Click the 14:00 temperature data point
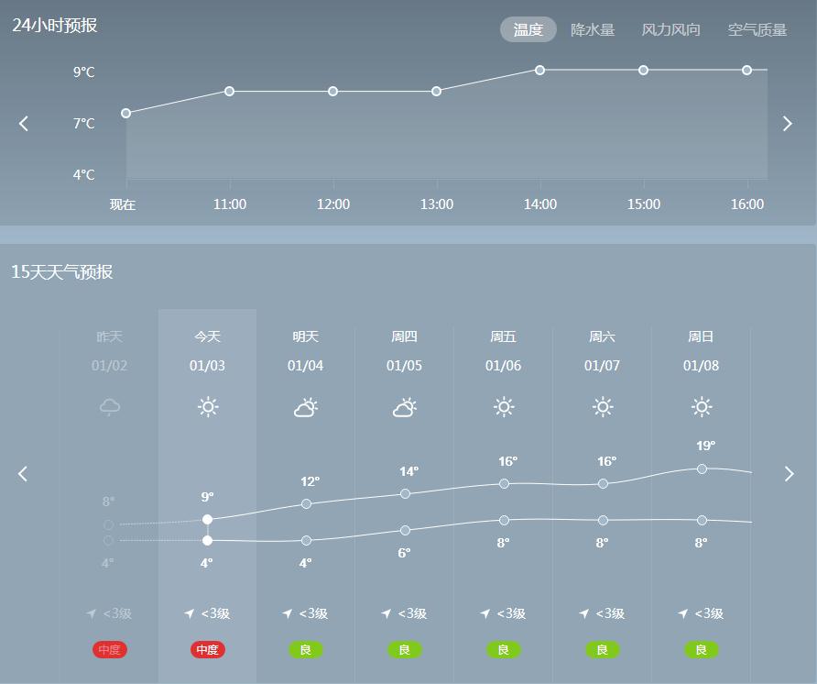817x684 pixels. [x=540, y=70]
